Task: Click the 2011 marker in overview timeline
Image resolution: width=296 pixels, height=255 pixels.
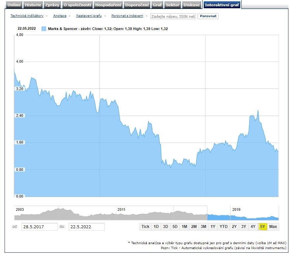Action: click(x=121, y=209)
